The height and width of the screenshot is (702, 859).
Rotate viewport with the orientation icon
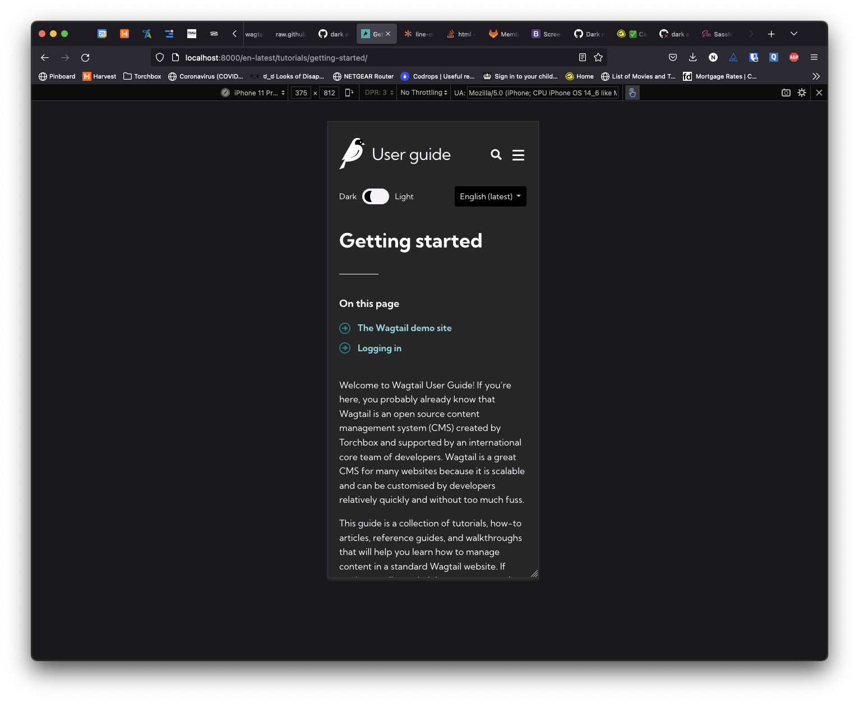(x=349, y=93)
